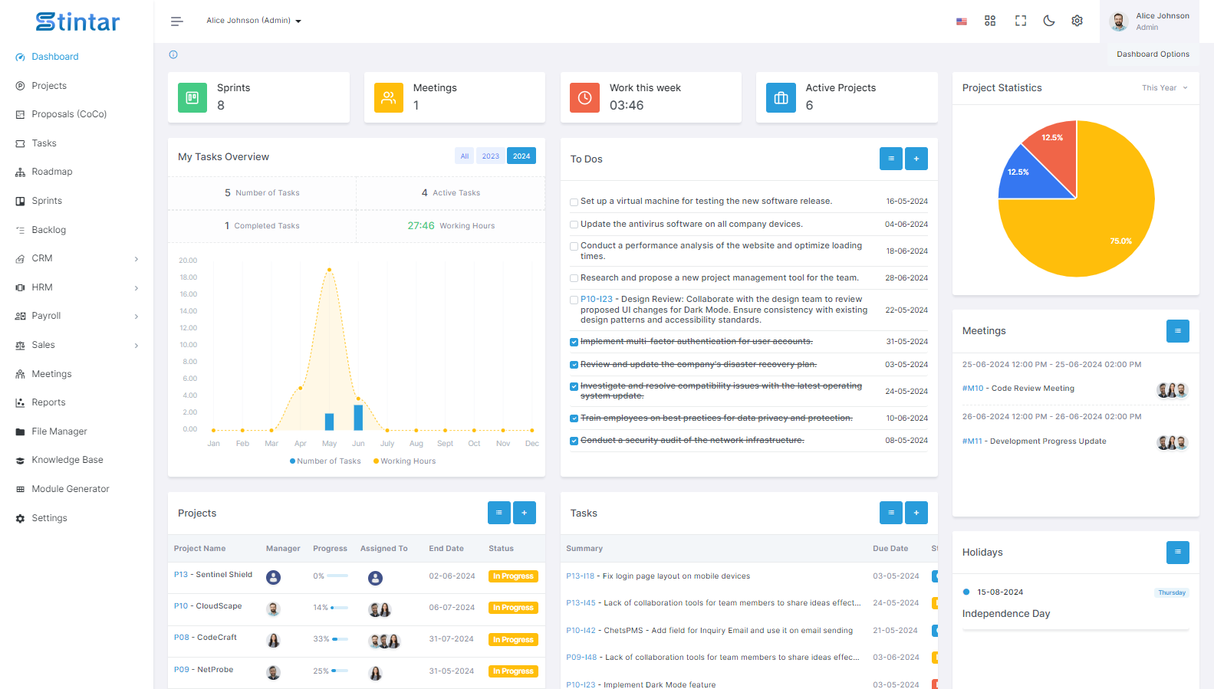This screenshot has width=1214, height=689.
Task: Open Dashboard Options button
Action: coord(1153,54)
